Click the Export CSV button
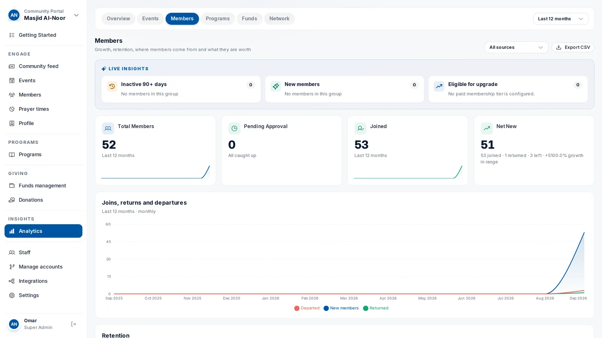602x338 pixels. 573,47
